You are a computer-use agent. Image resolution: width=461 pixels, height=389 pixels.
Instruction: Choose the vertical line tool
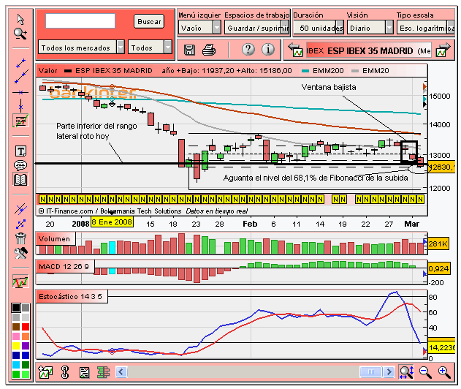pos(20,105)
